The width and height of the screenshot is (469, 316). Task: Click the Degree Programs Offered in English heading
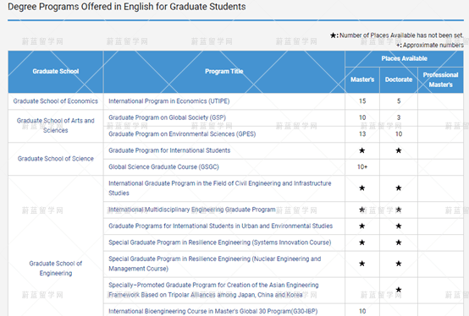[127, 7]
